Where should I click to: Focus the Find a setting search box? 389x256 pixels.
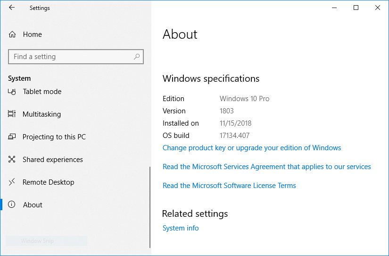[76, 57]
